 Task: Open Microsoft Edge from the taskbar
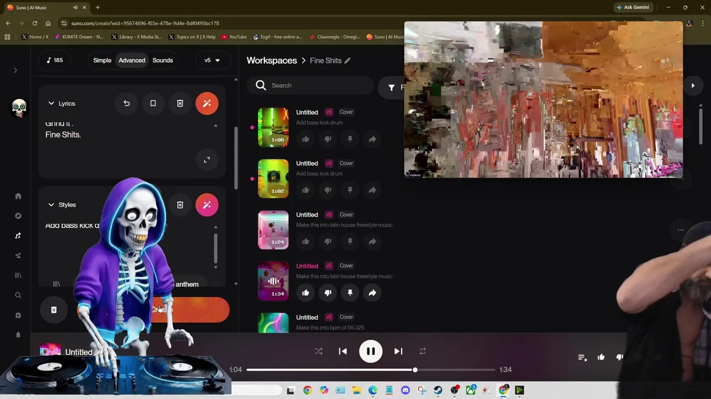(x=373, y=390)
